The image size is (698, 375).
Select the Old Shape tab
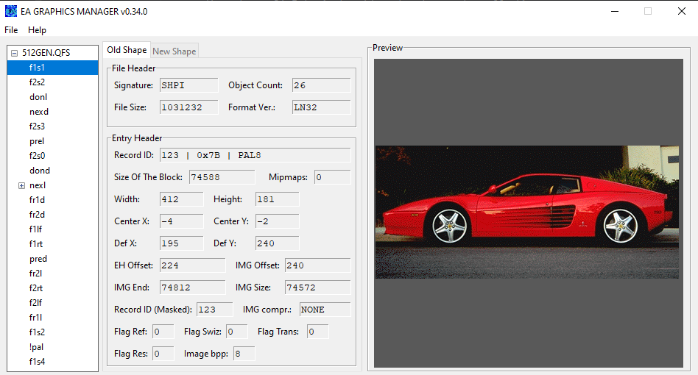[x=127, y=50]
